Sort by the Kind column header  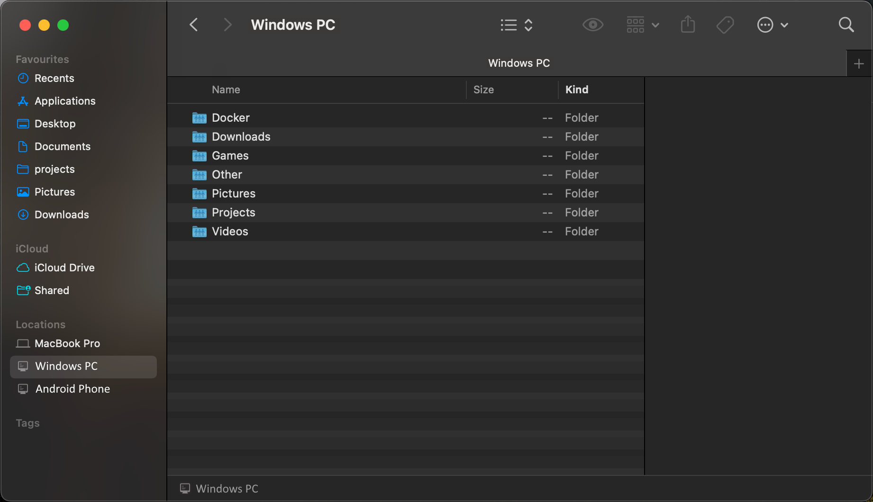click(577, 90)
